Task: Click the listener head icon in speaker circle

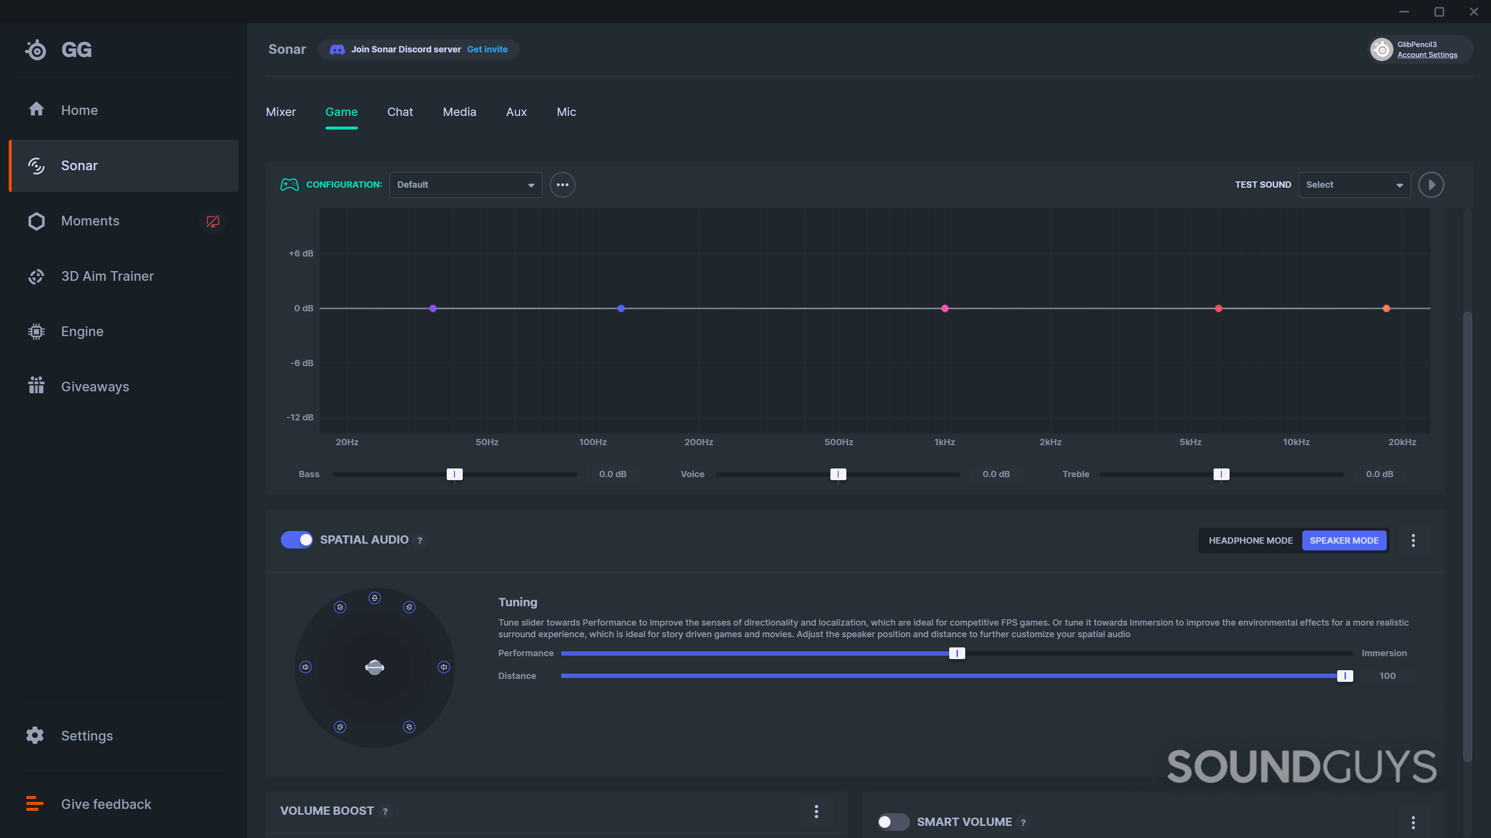Action: pos(374,667)
